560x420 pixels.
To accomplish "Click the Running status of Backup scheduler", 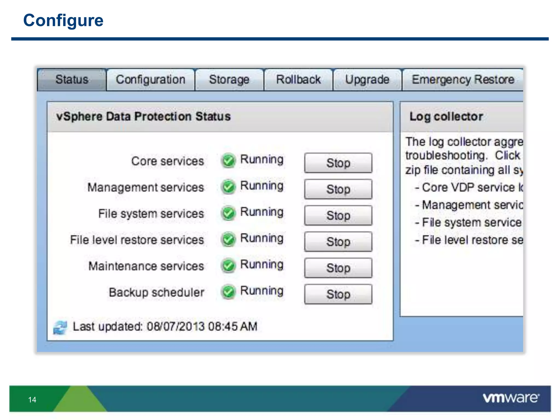I will tap(262, 291).
